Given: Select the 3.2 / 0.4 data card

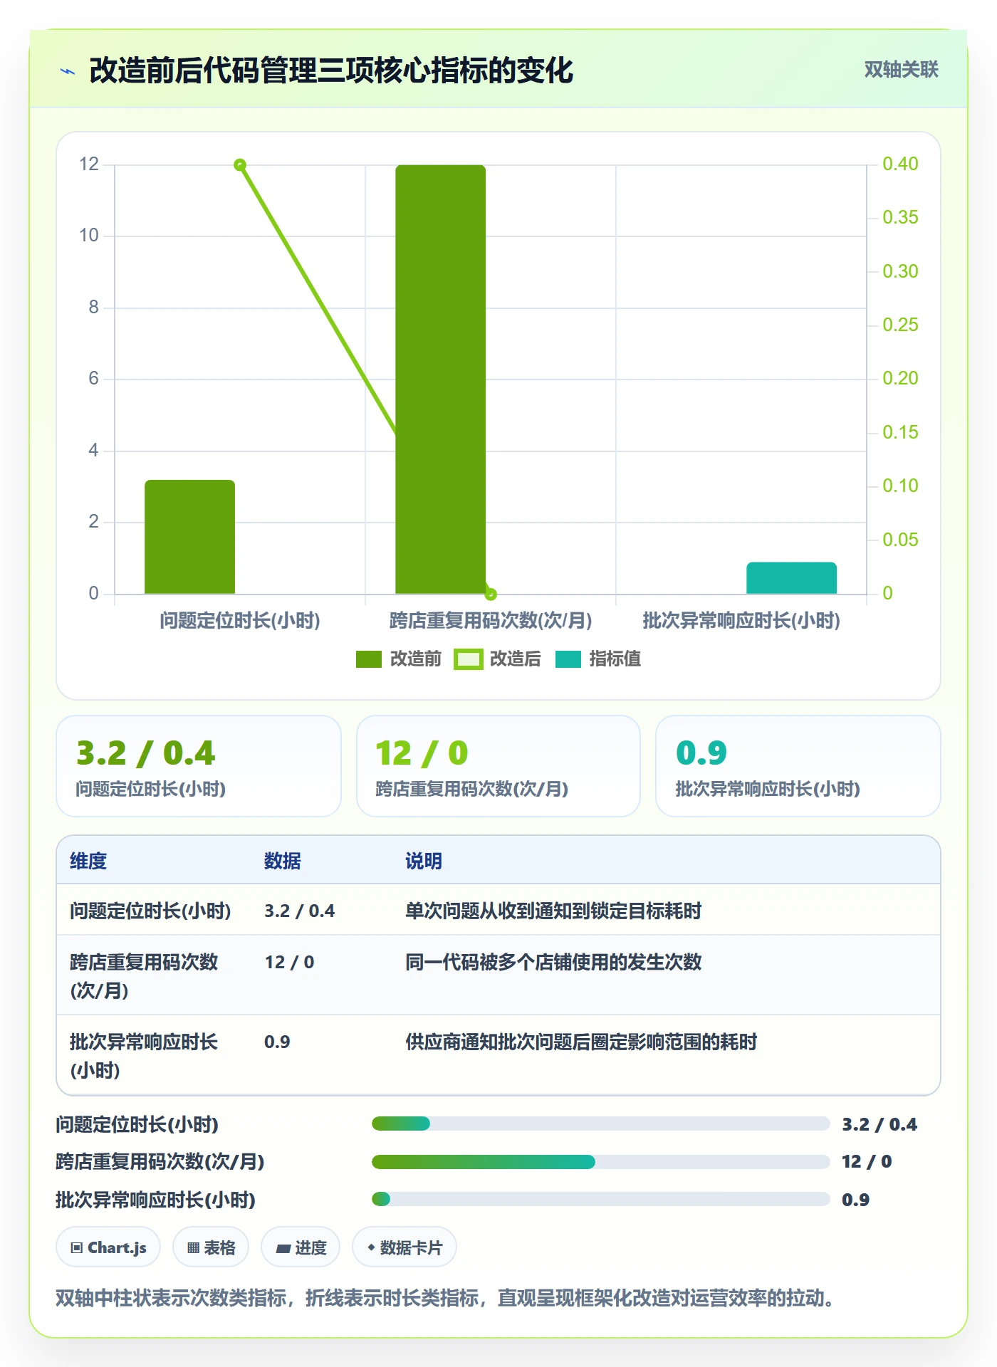Looking at the screenshot, I should tap(199, 766).
